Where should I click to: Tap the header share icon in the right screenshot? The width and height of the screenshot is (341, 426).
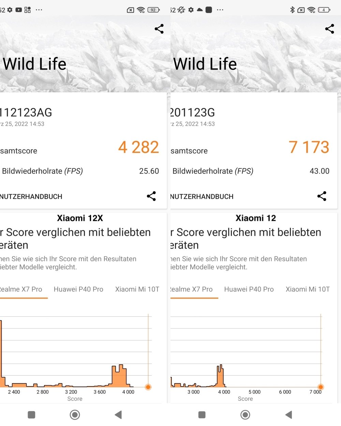tap(330, 29)
